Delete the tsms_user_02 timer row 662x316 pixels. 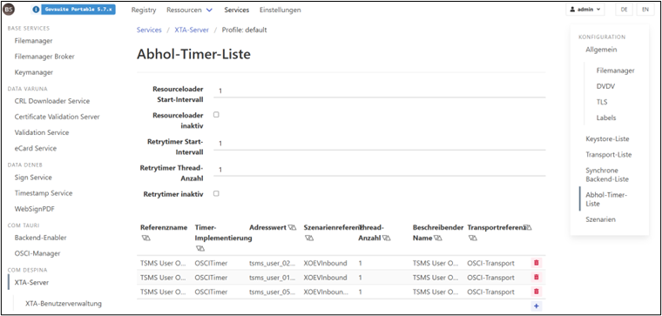[x=537, y=263]
